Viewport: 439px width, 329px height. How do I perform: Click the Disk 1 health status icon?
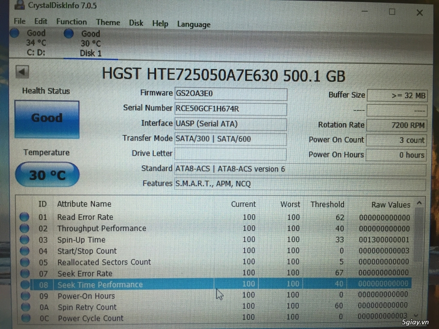[69, 34]
